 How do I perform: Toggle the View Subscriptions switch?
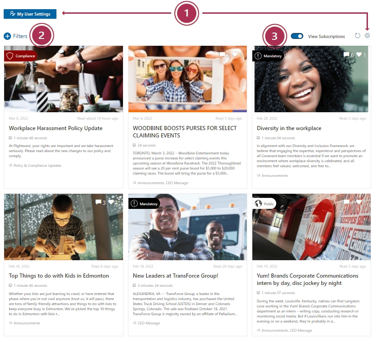pos(297,36)
